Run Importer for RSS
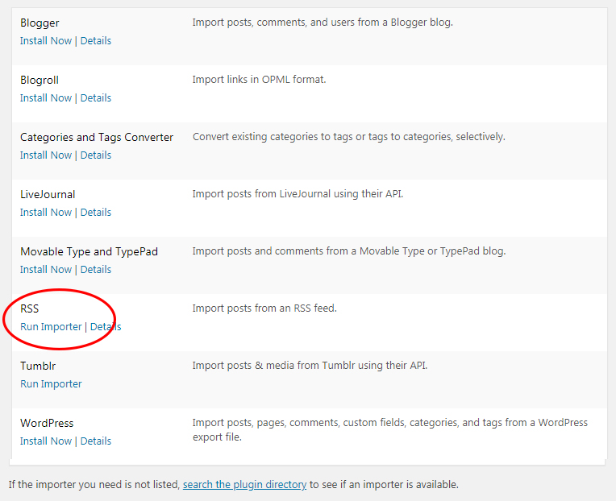 (x=51, y=327)
